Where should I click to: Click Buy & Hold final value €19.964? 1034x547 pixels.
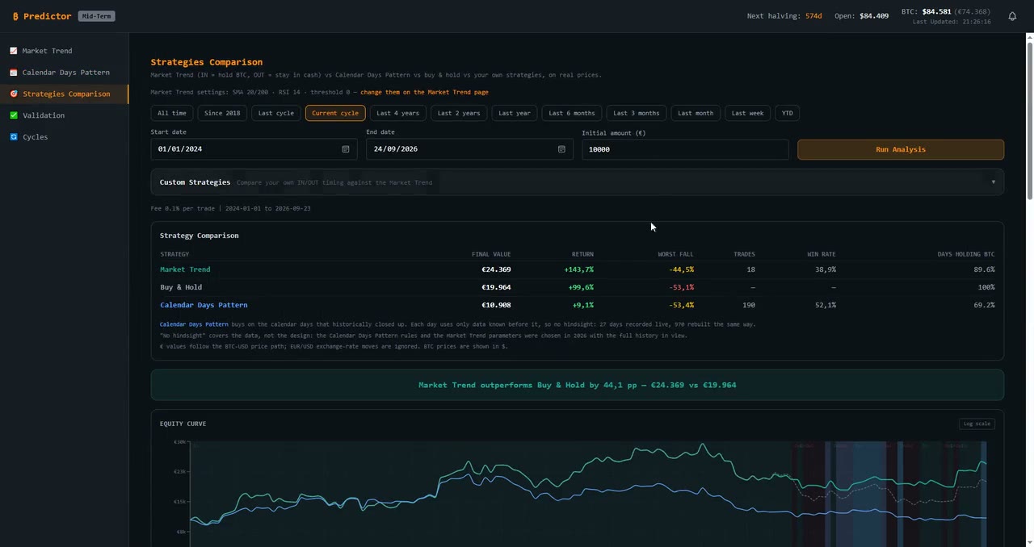click(x=496, y=287)
